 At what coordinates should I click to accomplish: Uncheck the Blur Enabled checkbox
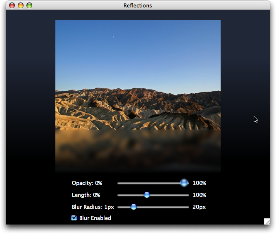tap(74, 218)
